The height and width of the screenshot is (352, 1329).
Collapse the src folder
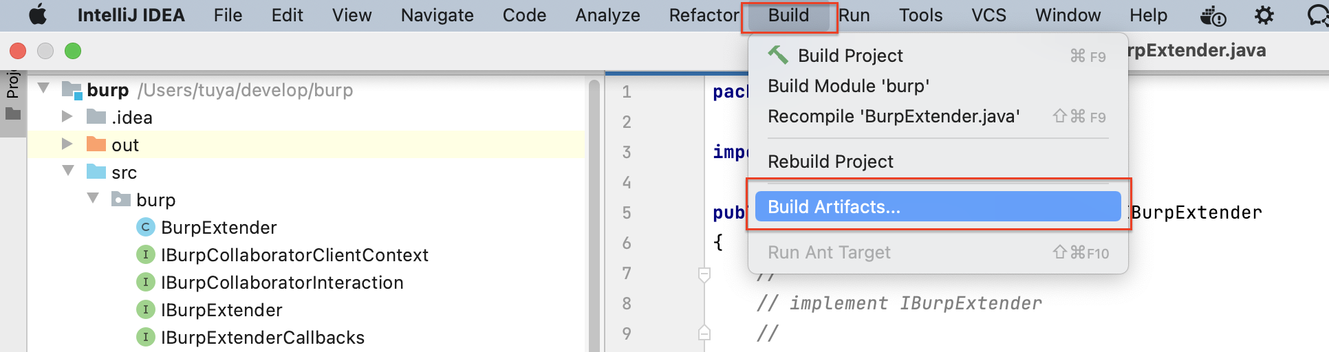click(68, 171)
